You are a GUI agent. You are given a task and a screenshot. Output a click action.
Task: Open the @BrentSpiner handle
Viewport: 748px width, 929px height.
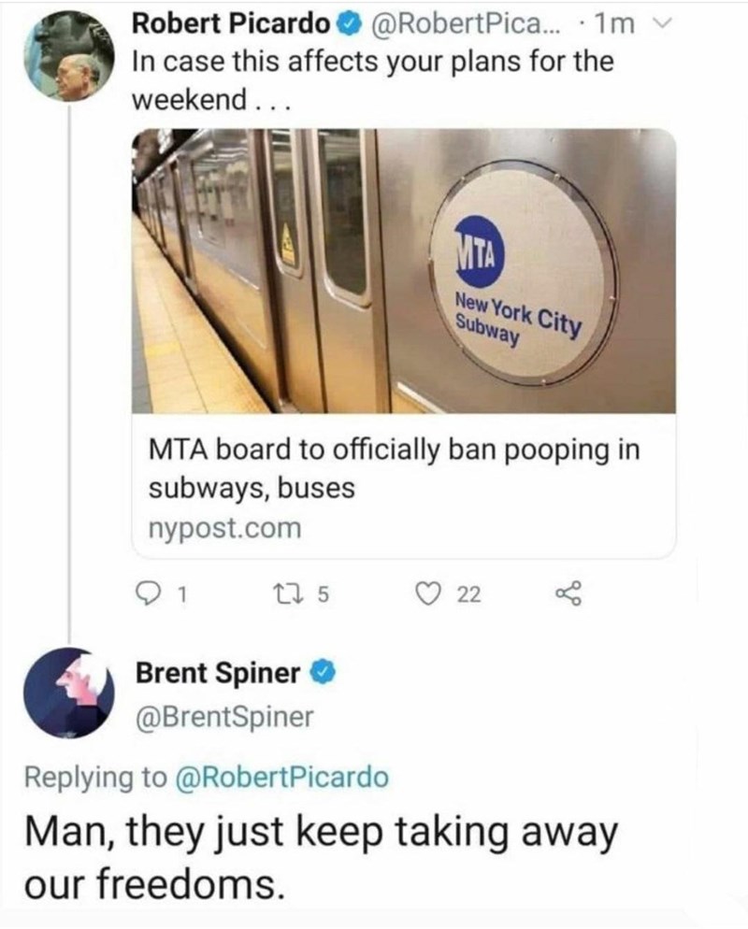coord(224,717)
